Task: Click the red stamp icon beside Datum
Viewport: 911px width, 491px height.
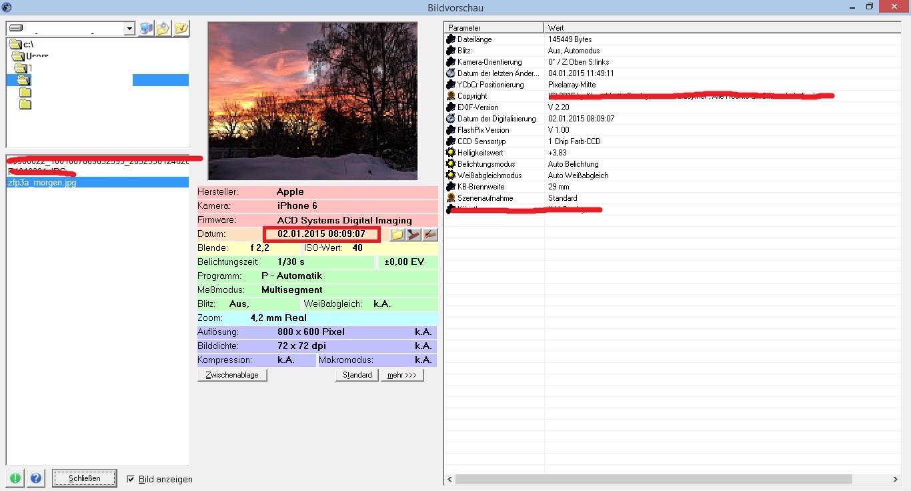Action: 414,234
